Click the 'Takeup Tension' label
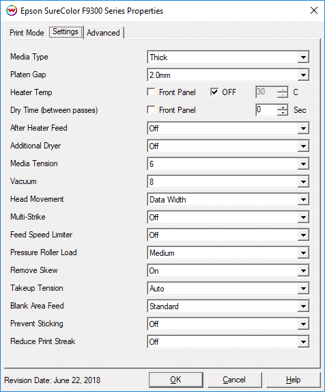The height and width of the screenshot is (392, 325). click(37, 288)
